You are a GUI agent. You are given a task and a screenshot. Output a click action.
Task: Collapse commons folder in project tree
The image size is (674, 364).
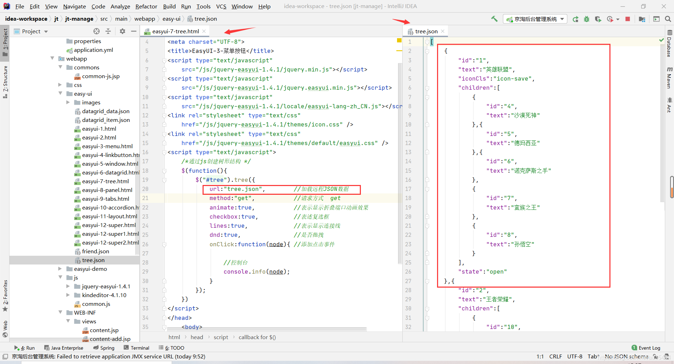pyautogui.click(x=60, y=67)
